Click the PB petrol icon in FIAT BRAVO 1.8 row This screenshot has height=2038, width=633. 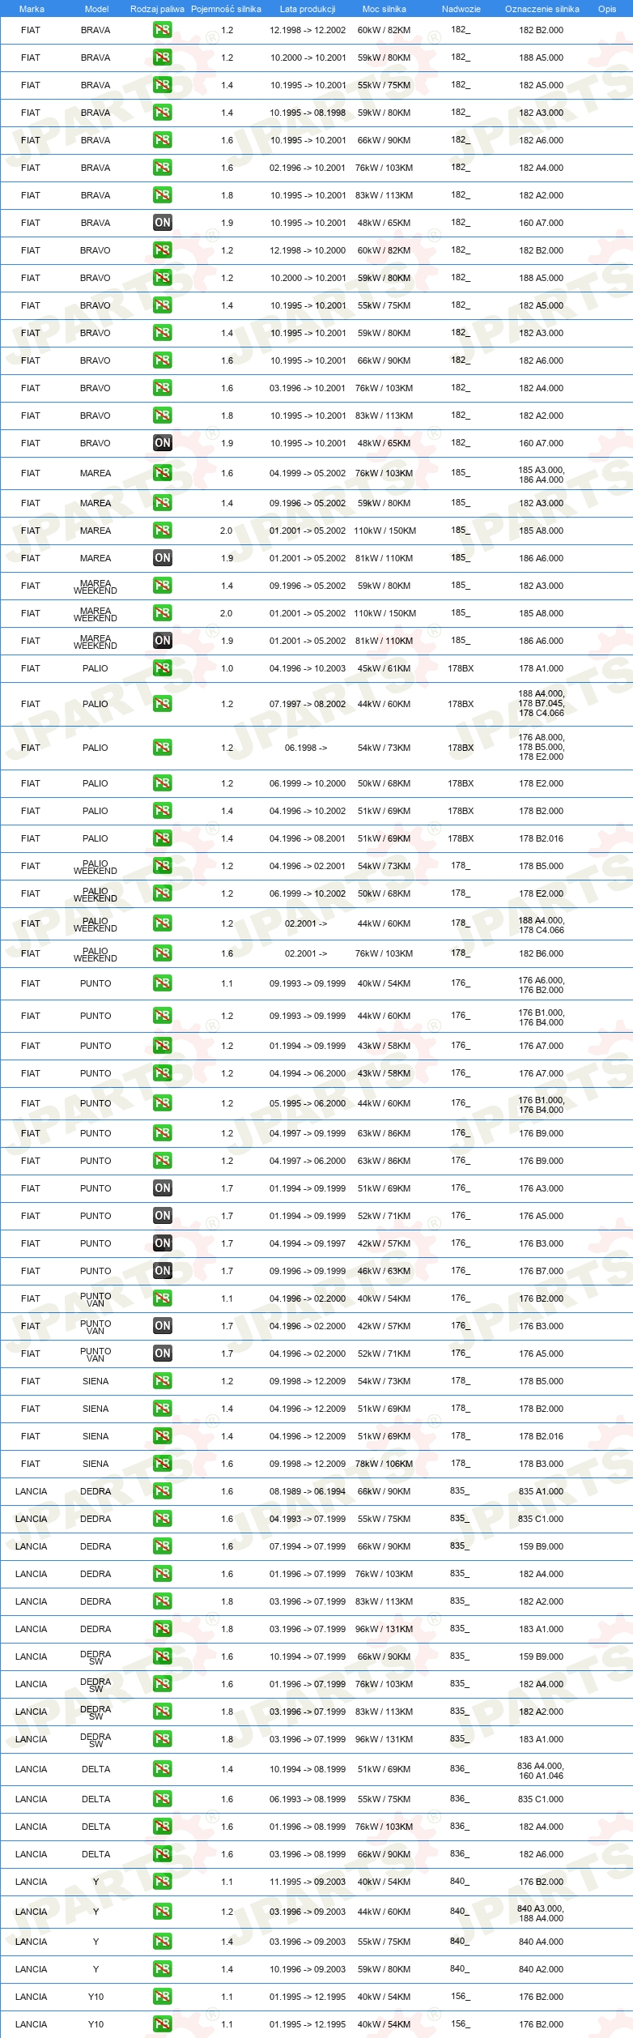point(163,416)
